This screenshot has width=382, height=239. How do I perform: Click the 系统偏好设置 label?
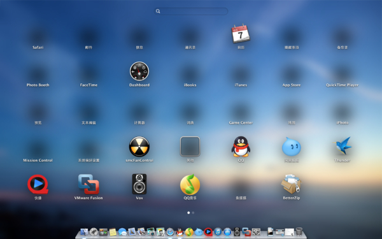click(x=88, y=160)
